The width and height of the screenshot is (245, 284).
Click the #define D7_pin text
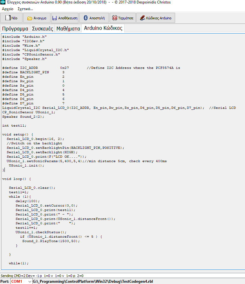tap(18, 103)
